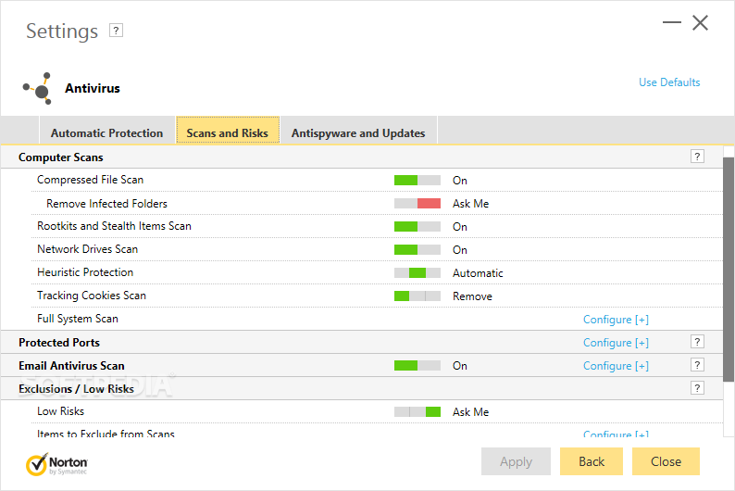Disable Network Drives Scan switch
The width and height of the screenshot is (735, 491).
pyautogui.click(x=417, y=249)
